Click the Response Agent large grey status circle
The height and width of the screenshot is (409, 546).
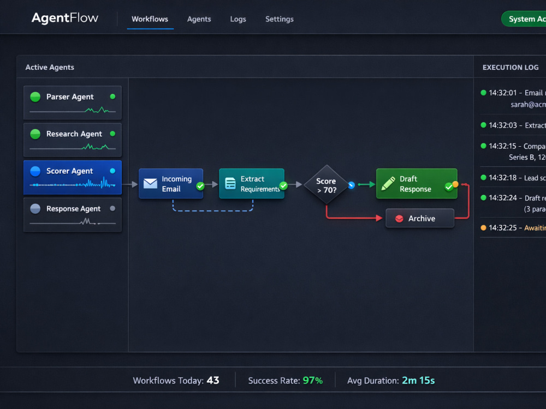35,209
